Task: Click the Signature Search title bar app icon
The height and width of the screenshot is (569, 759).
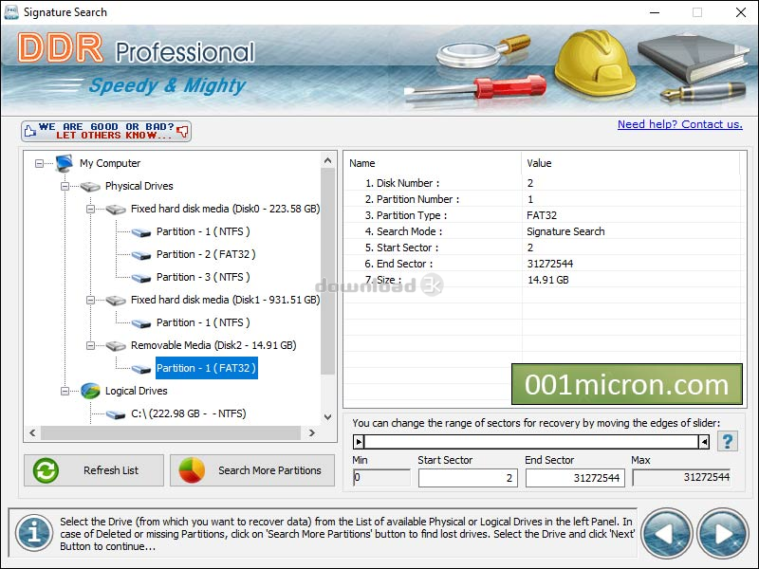Action: tap(11, 12)
